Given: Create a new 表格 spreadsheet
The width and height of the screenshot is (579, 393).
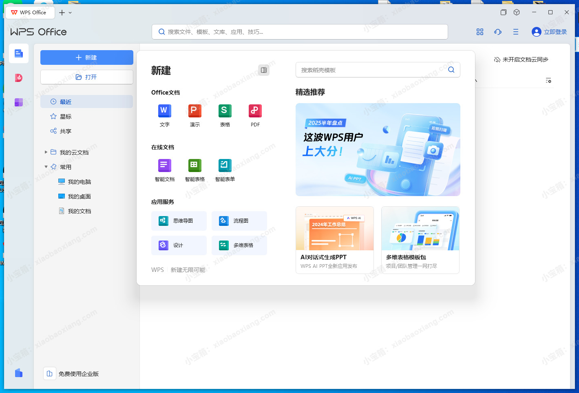Looking at the screenshot, I should pos(225,111).
